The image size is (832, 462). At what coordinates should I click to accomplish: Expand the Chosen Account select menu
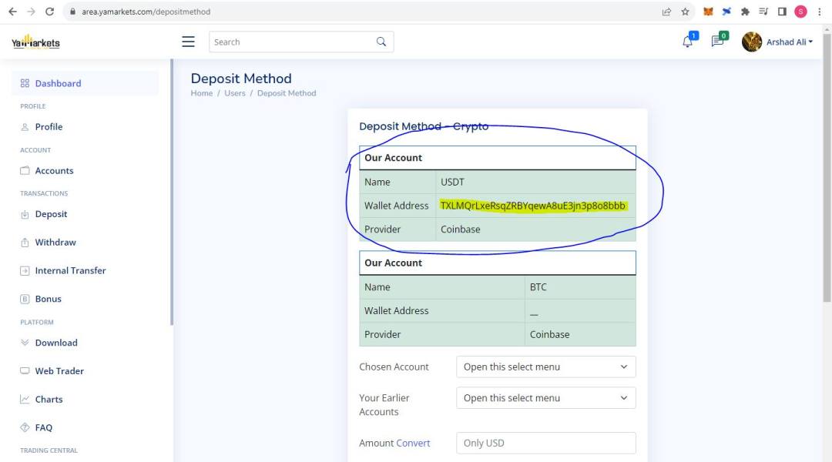(545, 367)
